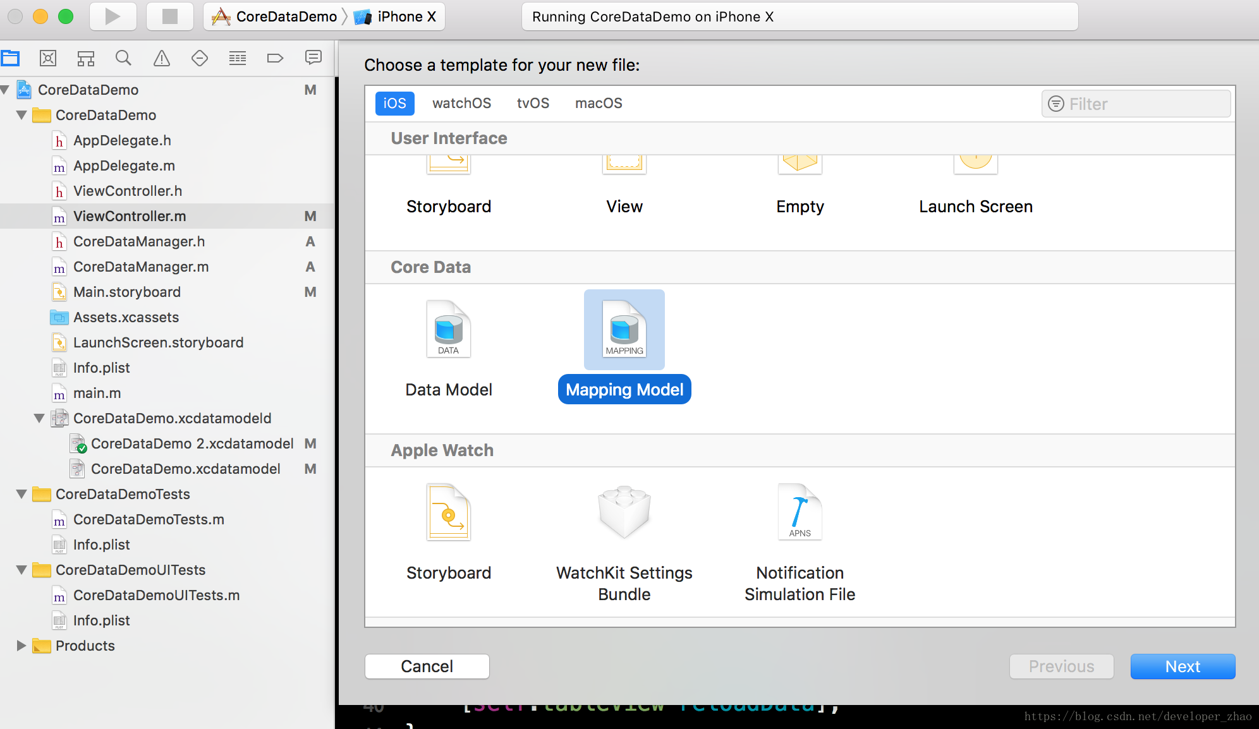The image size is (1259, 729).
Task: Click the Running CoreDataDemo activity status bar
Action: coord(800,16)
